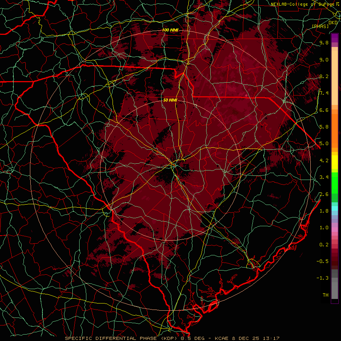Click the bright yellow segment of the color scale
Screen dimensions: 341x341
pyautogui.click(x=335, y=162)
